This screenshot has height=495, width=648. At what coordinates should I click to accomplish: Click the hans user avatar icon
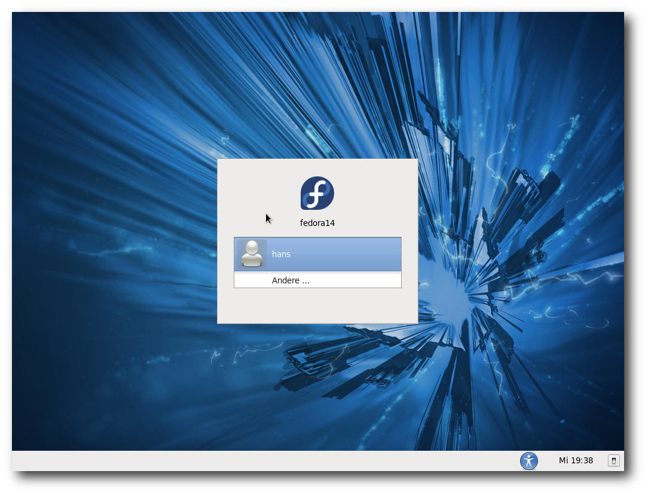[x=252, y=254]
